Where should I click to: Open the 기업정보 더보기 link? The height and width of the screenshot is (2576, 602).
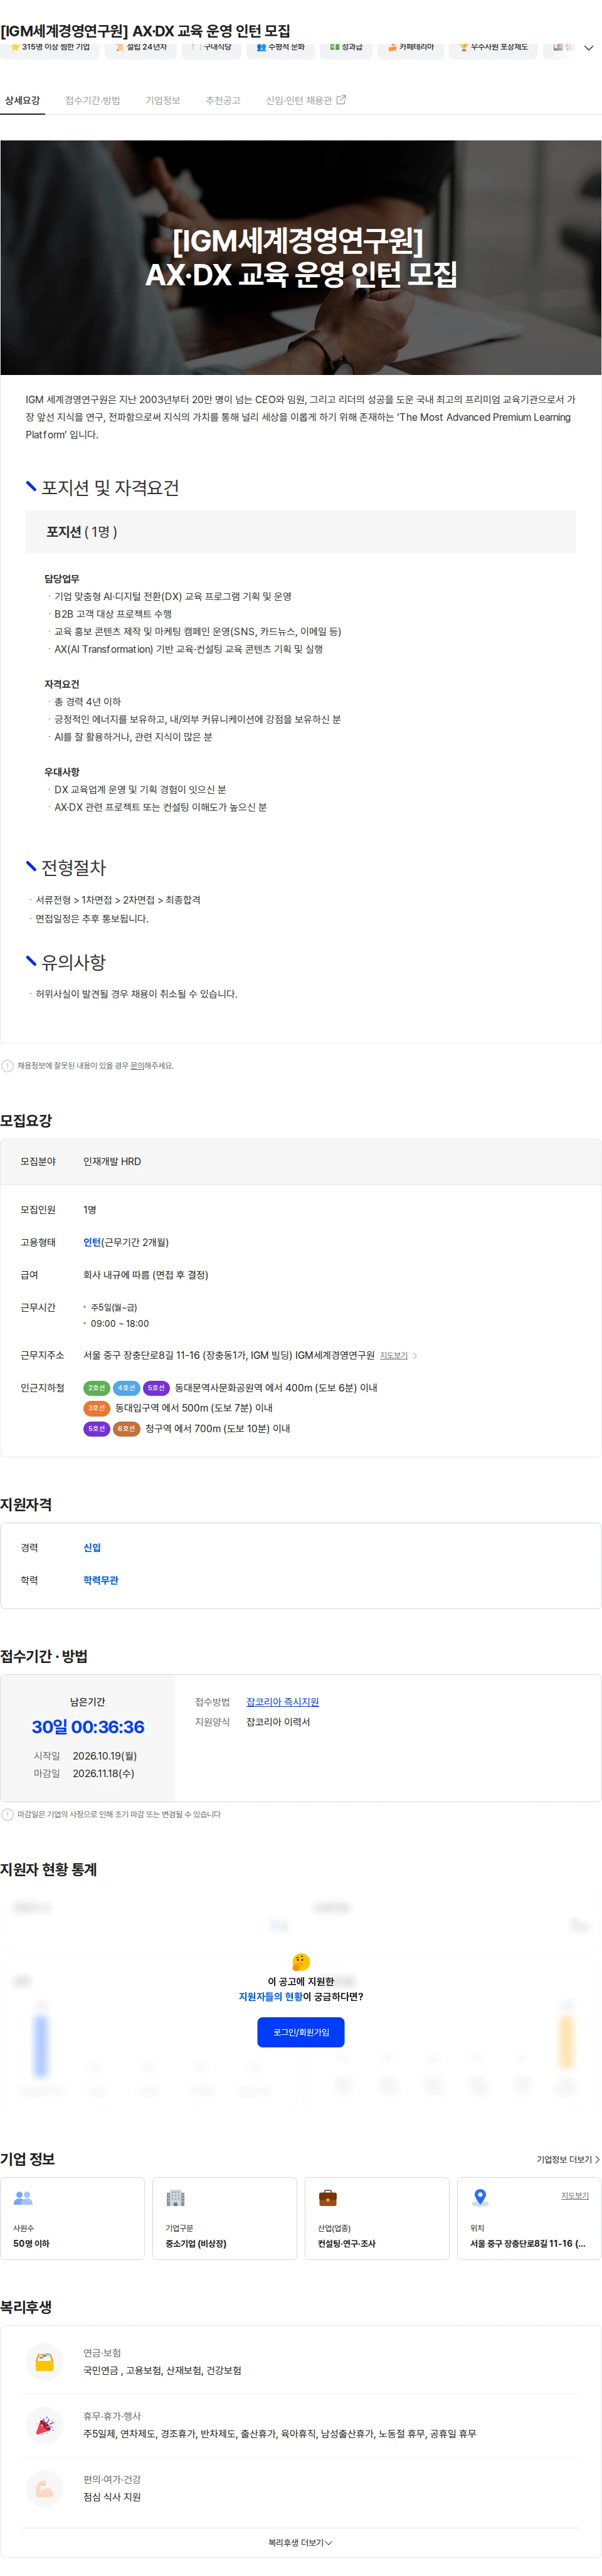pyautogui.click(x=568, y=2159)
